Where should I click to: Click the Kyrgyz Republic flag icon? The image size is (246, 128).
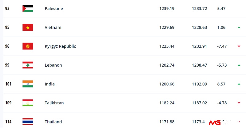pos(28,46)
